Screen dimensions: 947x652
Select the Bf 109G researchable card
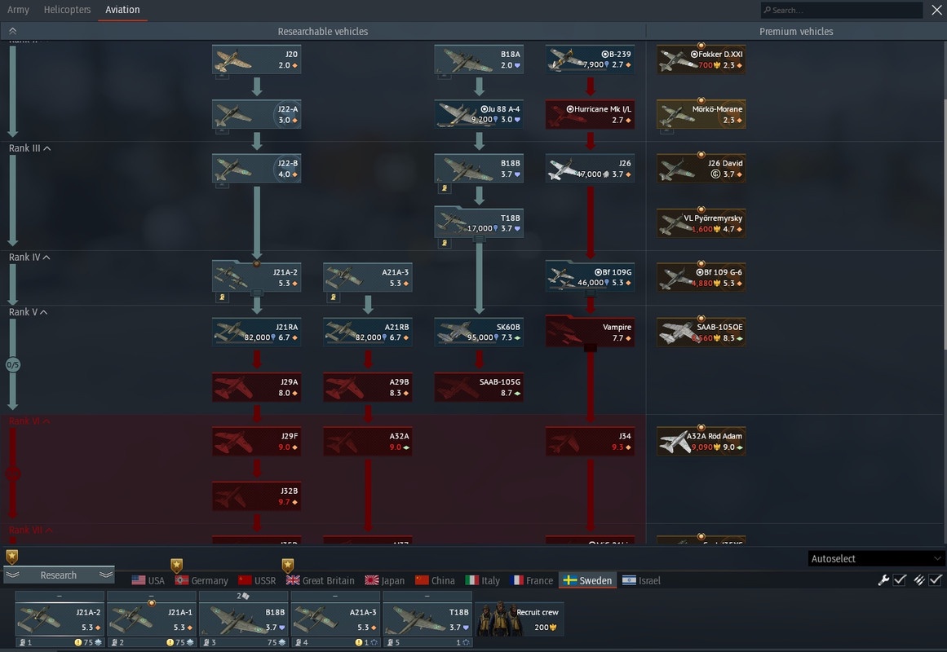(590, 277)
